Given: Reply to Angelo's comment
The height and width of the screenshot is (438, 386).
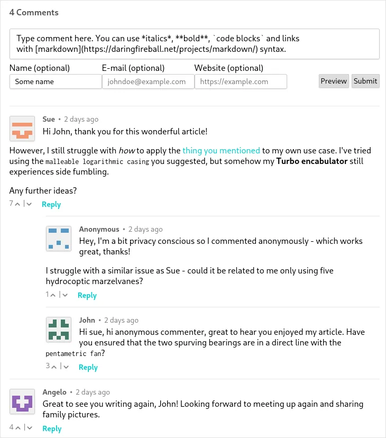Looking at the screenshot, I should pos(52,429).
